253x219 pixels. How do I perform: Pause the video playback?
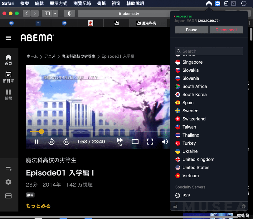(36, 142)
